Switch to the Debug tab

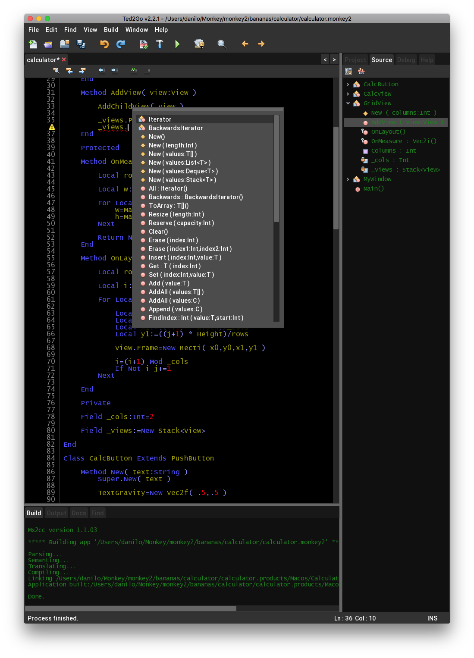[x=406, y=60]
